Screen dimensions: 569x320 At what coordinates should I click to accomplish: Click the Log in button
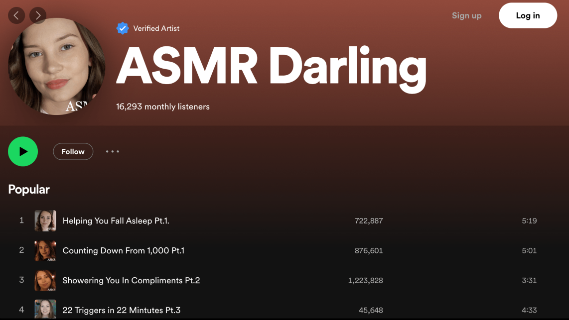[528, 15]
